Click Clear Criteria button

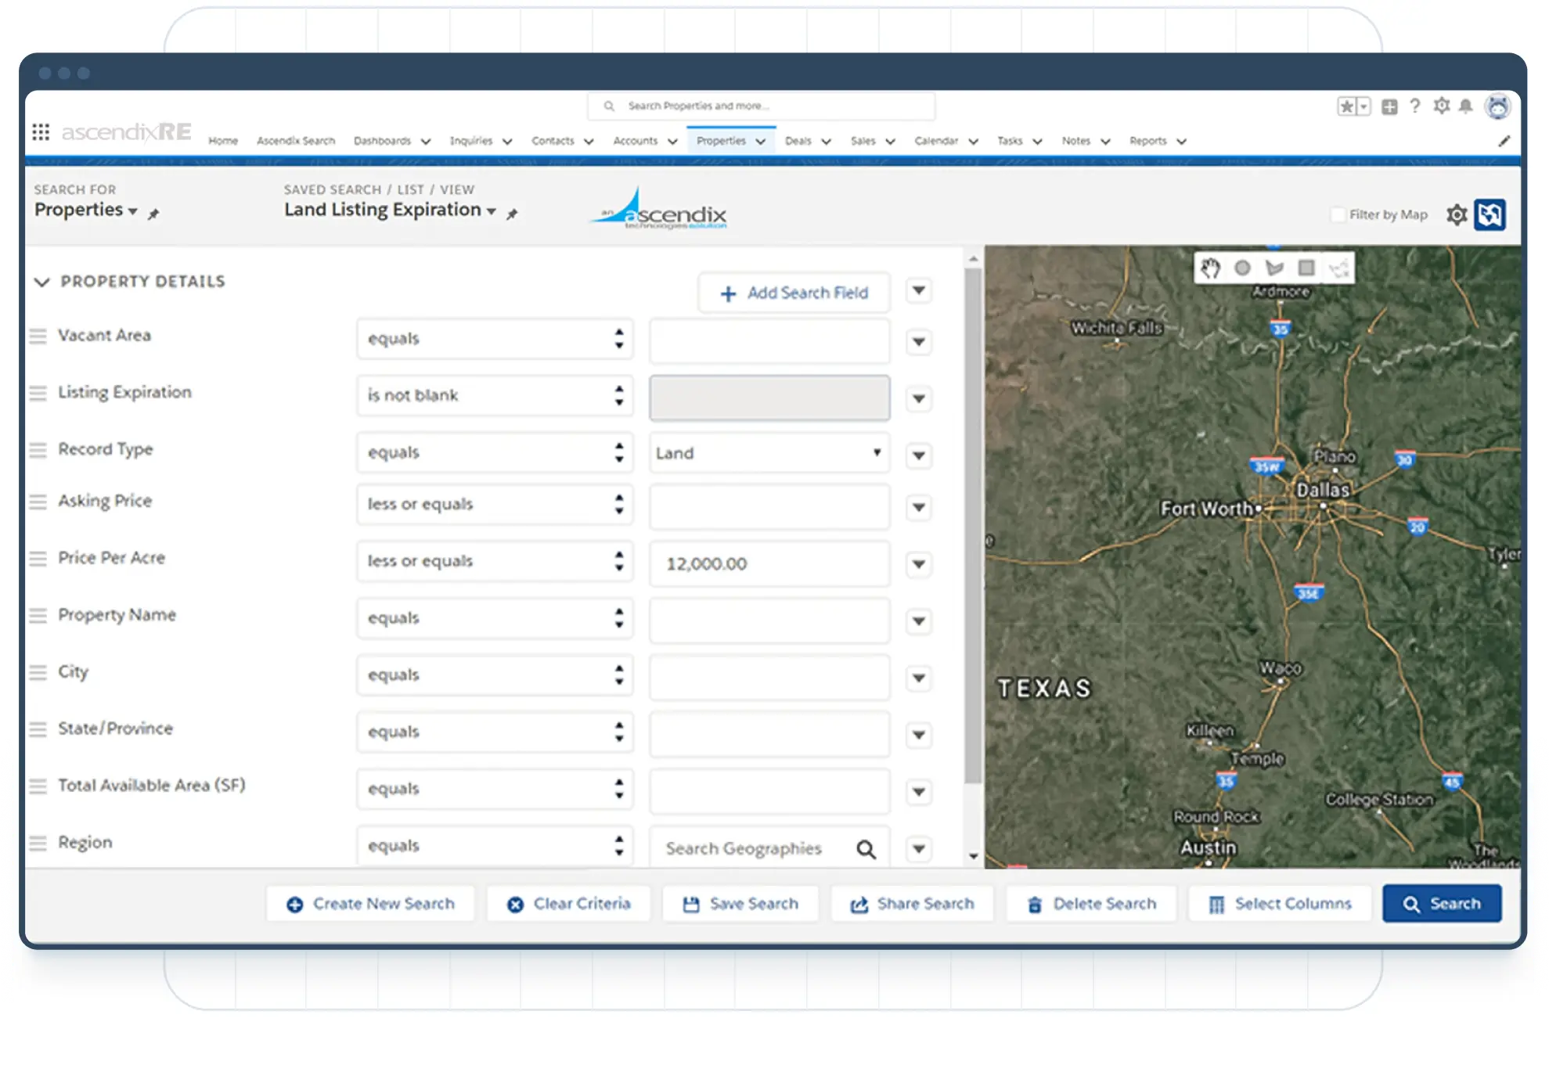568,904
